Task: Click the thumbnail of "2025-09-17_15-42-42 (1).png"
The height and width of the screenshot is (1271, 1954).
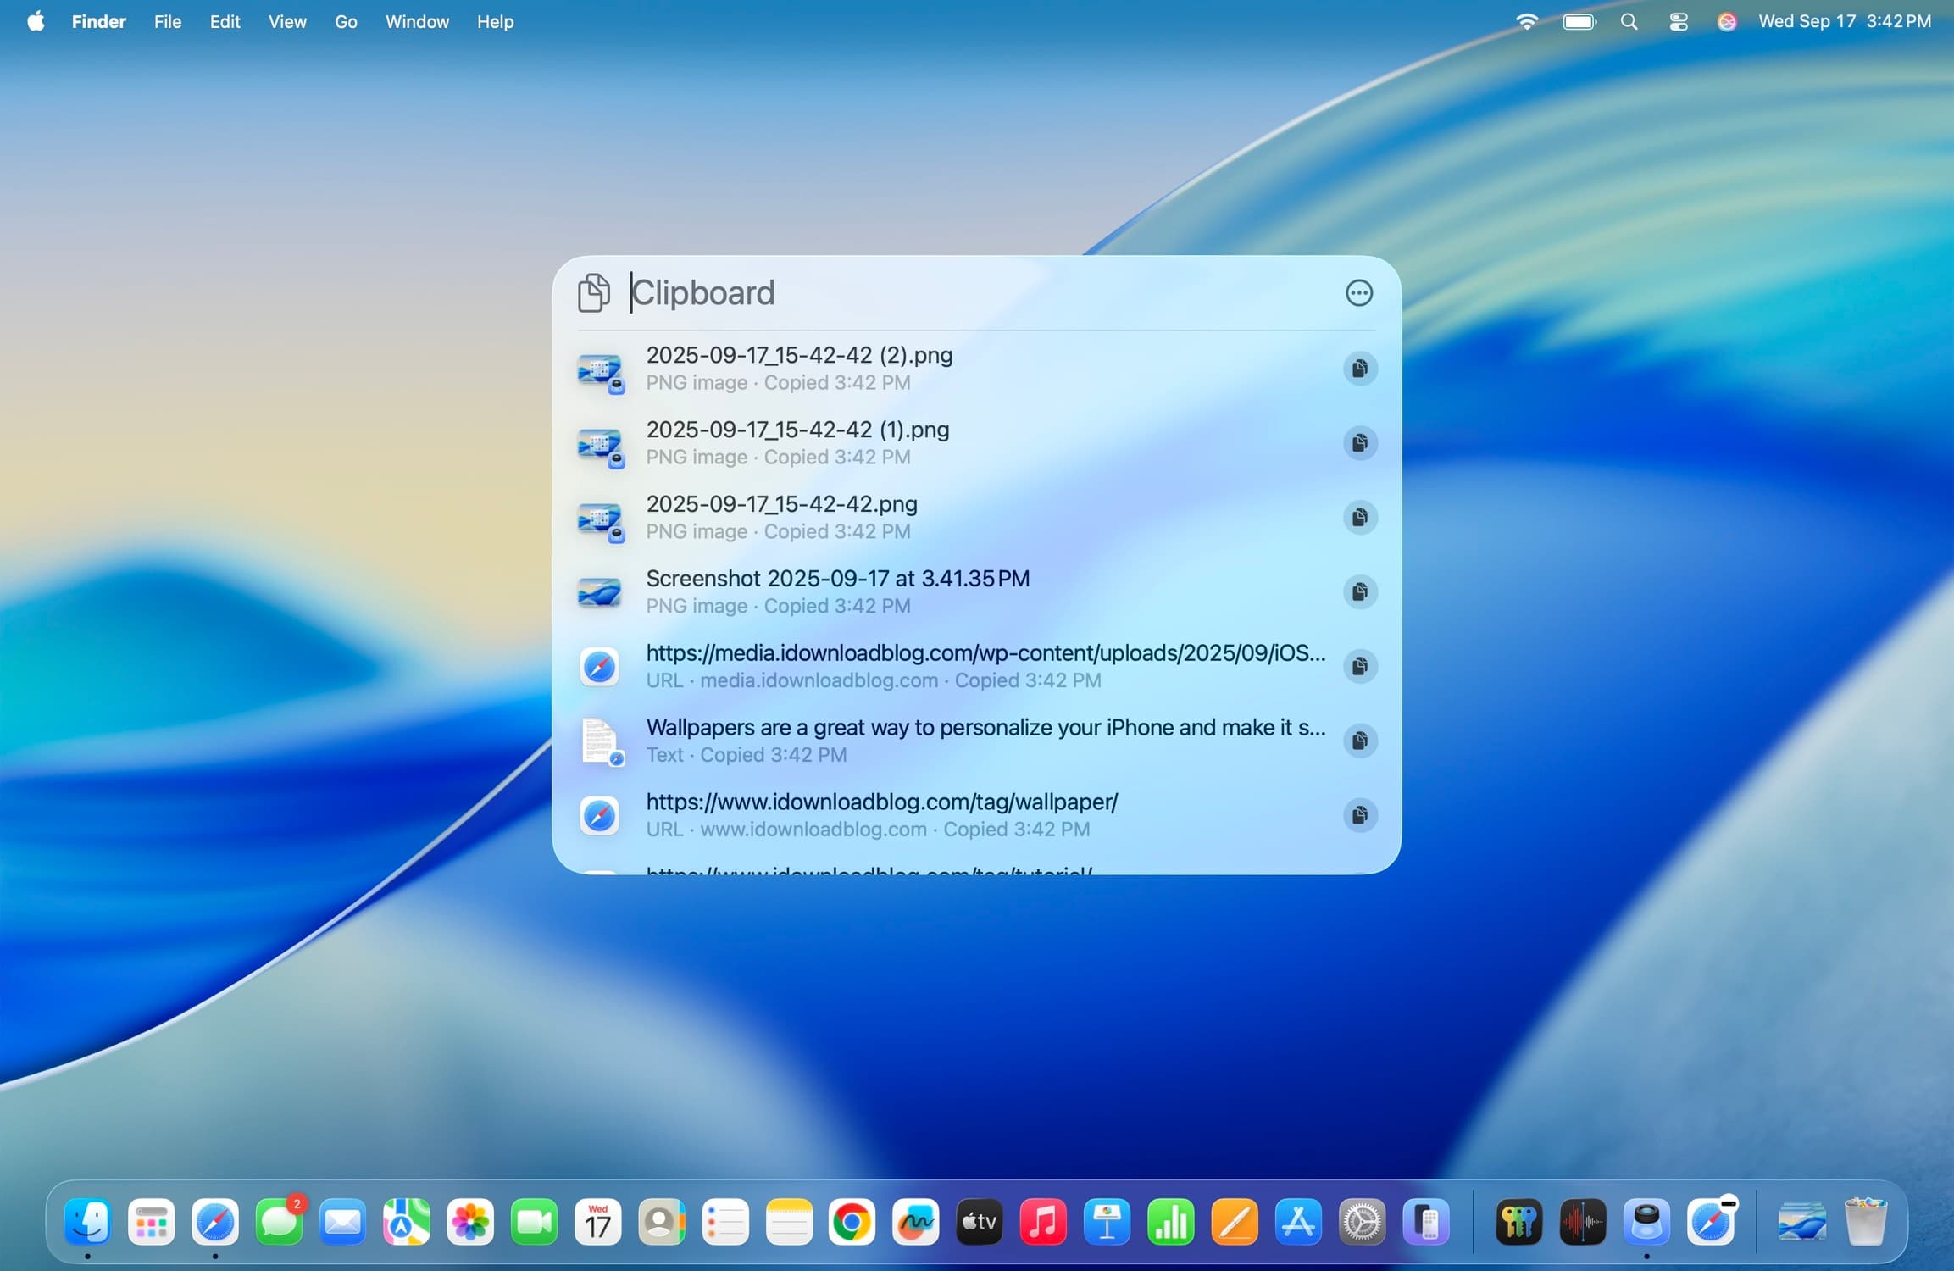Action: pyautogui.click(x=600, y=443)
